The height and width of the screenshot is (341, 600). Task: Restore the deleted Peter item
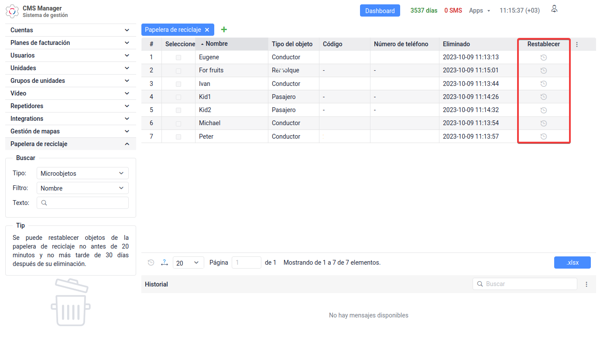543,136
